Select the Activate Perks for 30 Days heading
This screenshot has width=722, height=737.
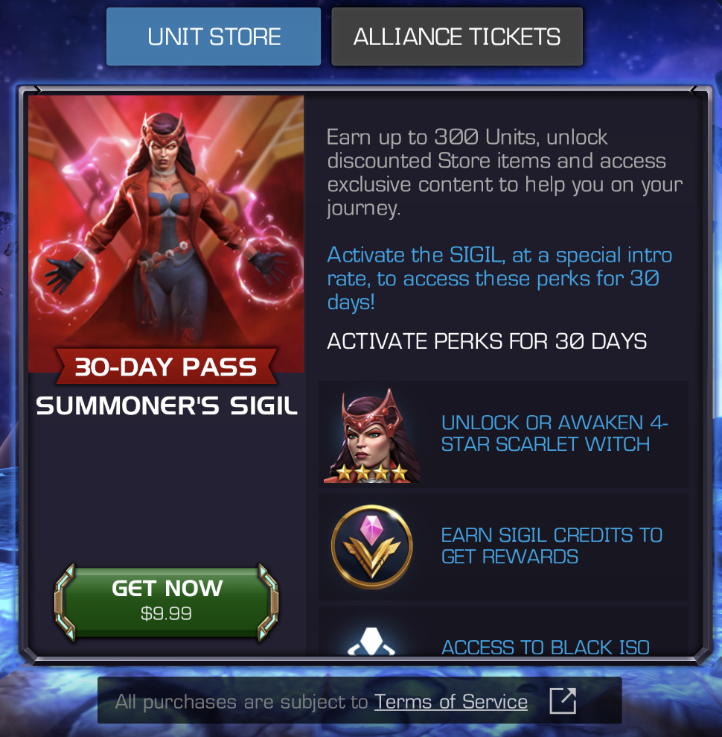tap(487, 341)
